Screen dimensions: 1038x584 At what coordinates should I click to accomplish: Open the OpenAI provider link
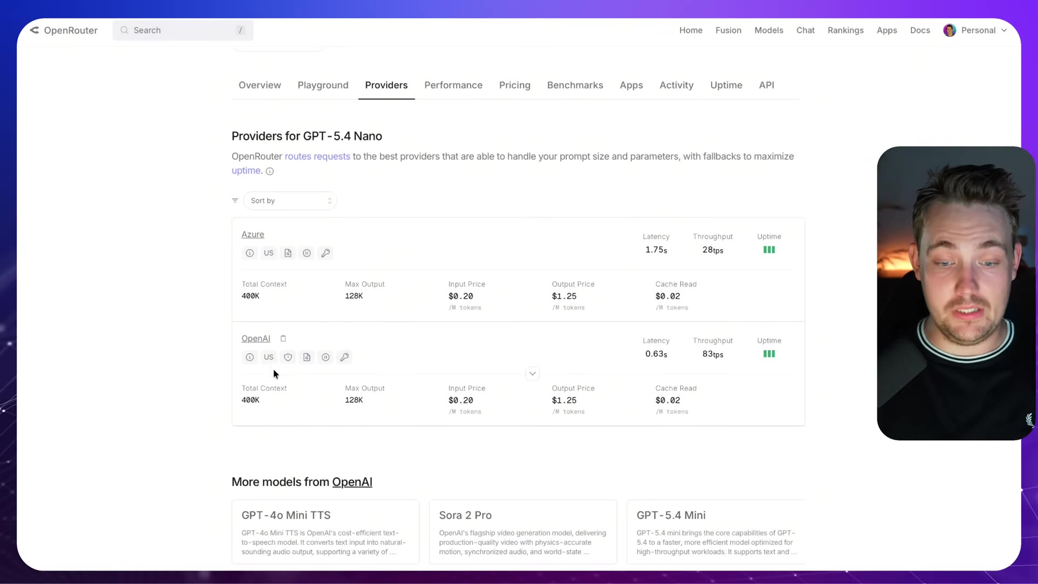[x=256, y=339]
